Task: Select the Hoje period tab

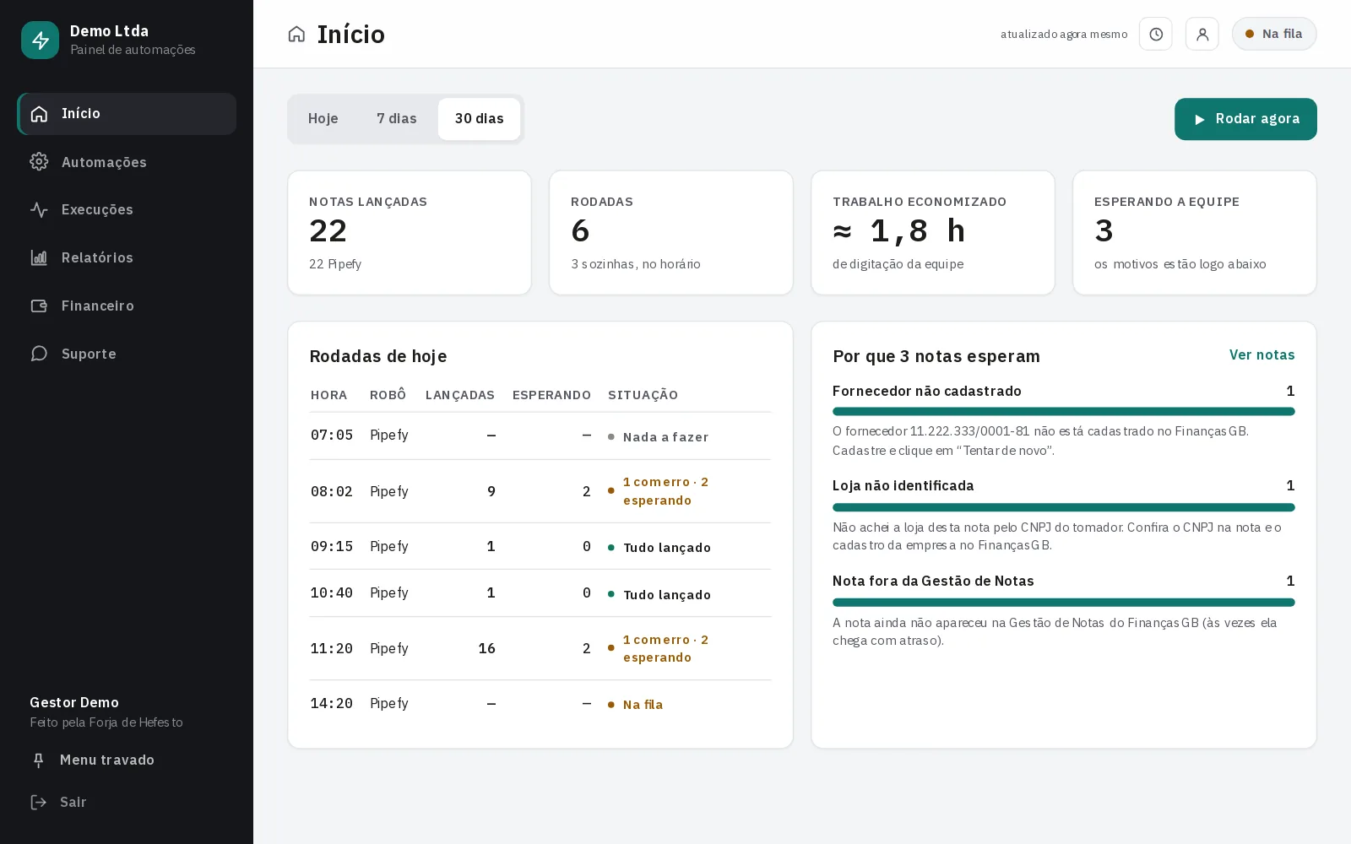Action: pyautogui.click(x=323, y=119)
